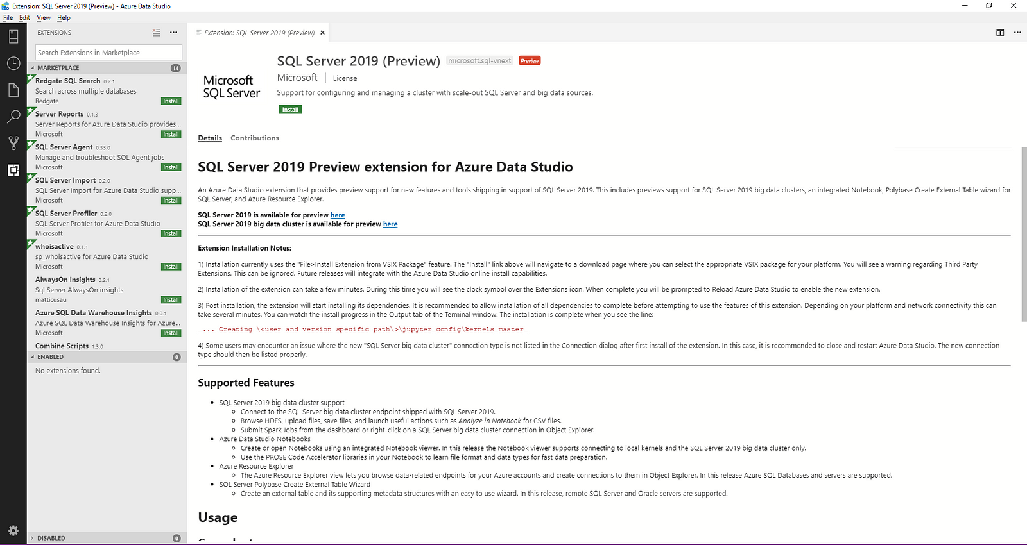Viewport: 1027px width, 545px height.
Task: Click the Marketplace count badge 14
Action: [x=176, y=68]
